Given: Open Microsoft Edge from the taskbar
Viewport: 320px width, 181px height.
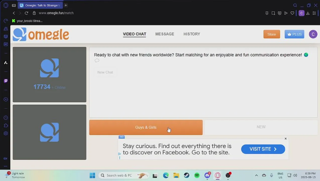Looking at the screenshot, I should pos(166,175).
